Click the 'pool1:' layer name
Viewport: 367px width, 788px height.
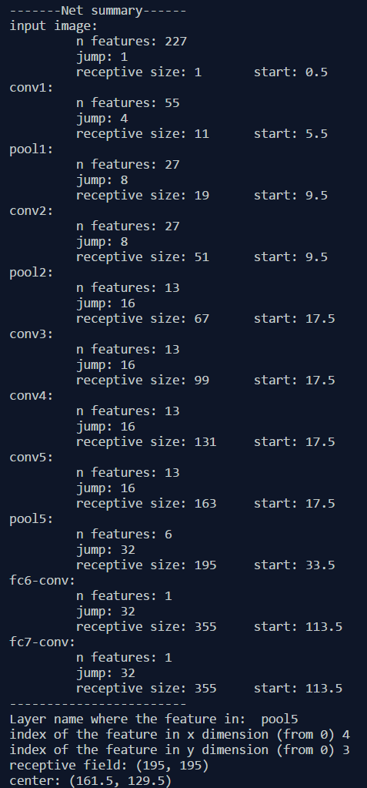(x=31, y=149)
